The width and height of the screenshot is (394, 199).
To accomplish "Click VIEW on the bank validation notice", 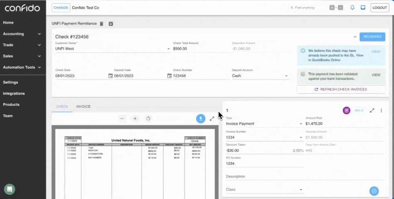I will [x=376, y=75].
